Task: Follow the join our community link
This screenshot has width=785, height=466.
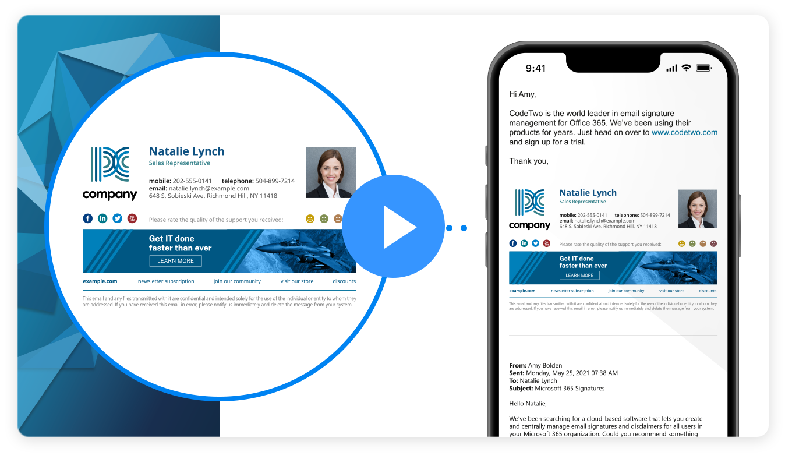Action: [x=237, y=281]
